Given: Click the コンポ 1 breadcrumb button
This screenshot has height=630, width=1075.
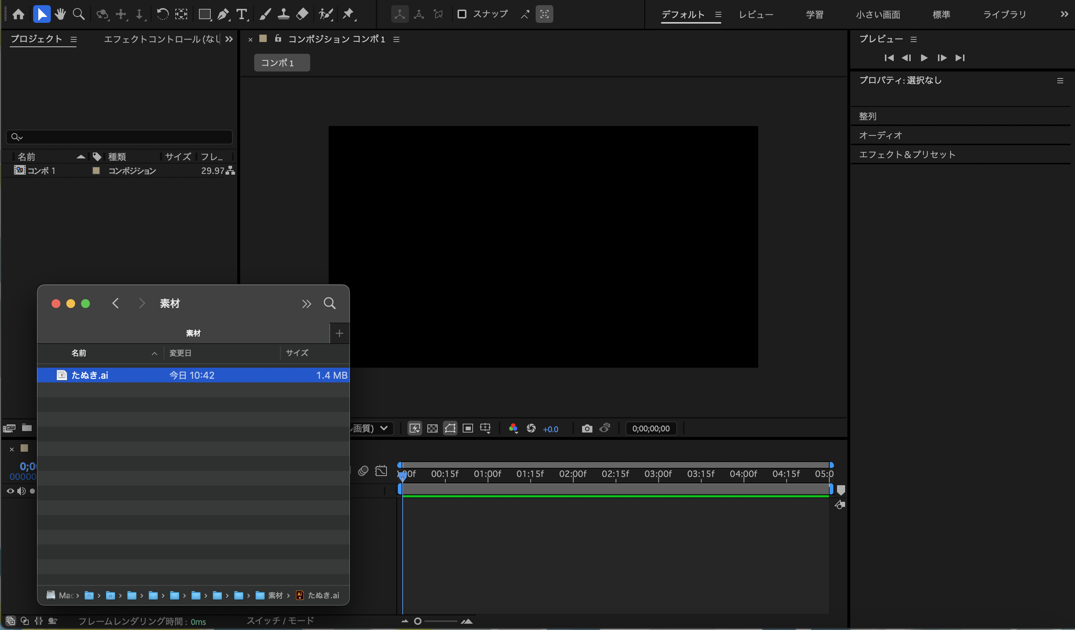Looking at the screenshot, I should [x=282, y=63].
